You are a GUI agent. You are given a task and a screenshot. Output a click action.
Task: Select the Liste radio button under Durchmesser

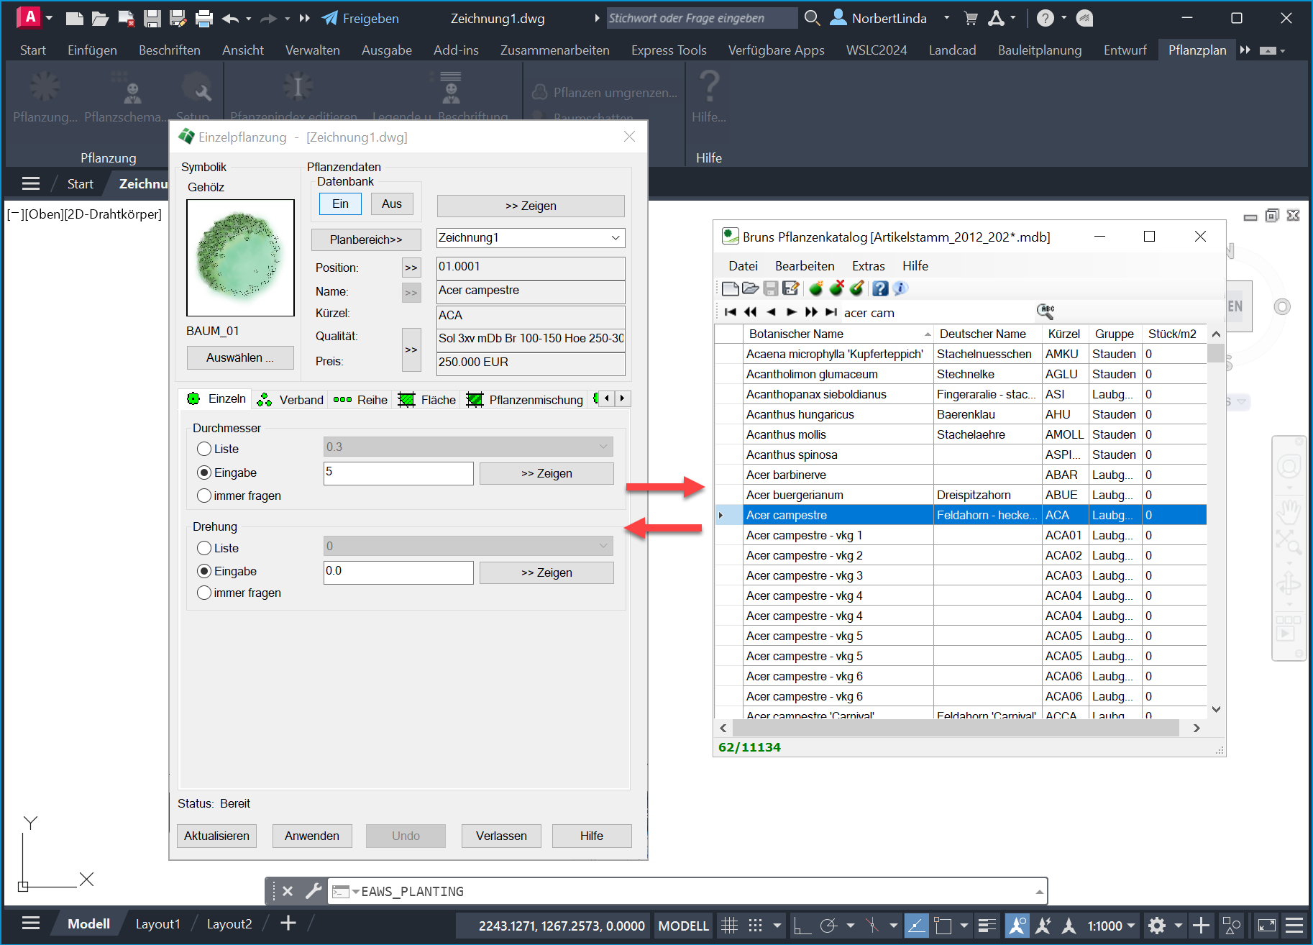tap(204, 449)
